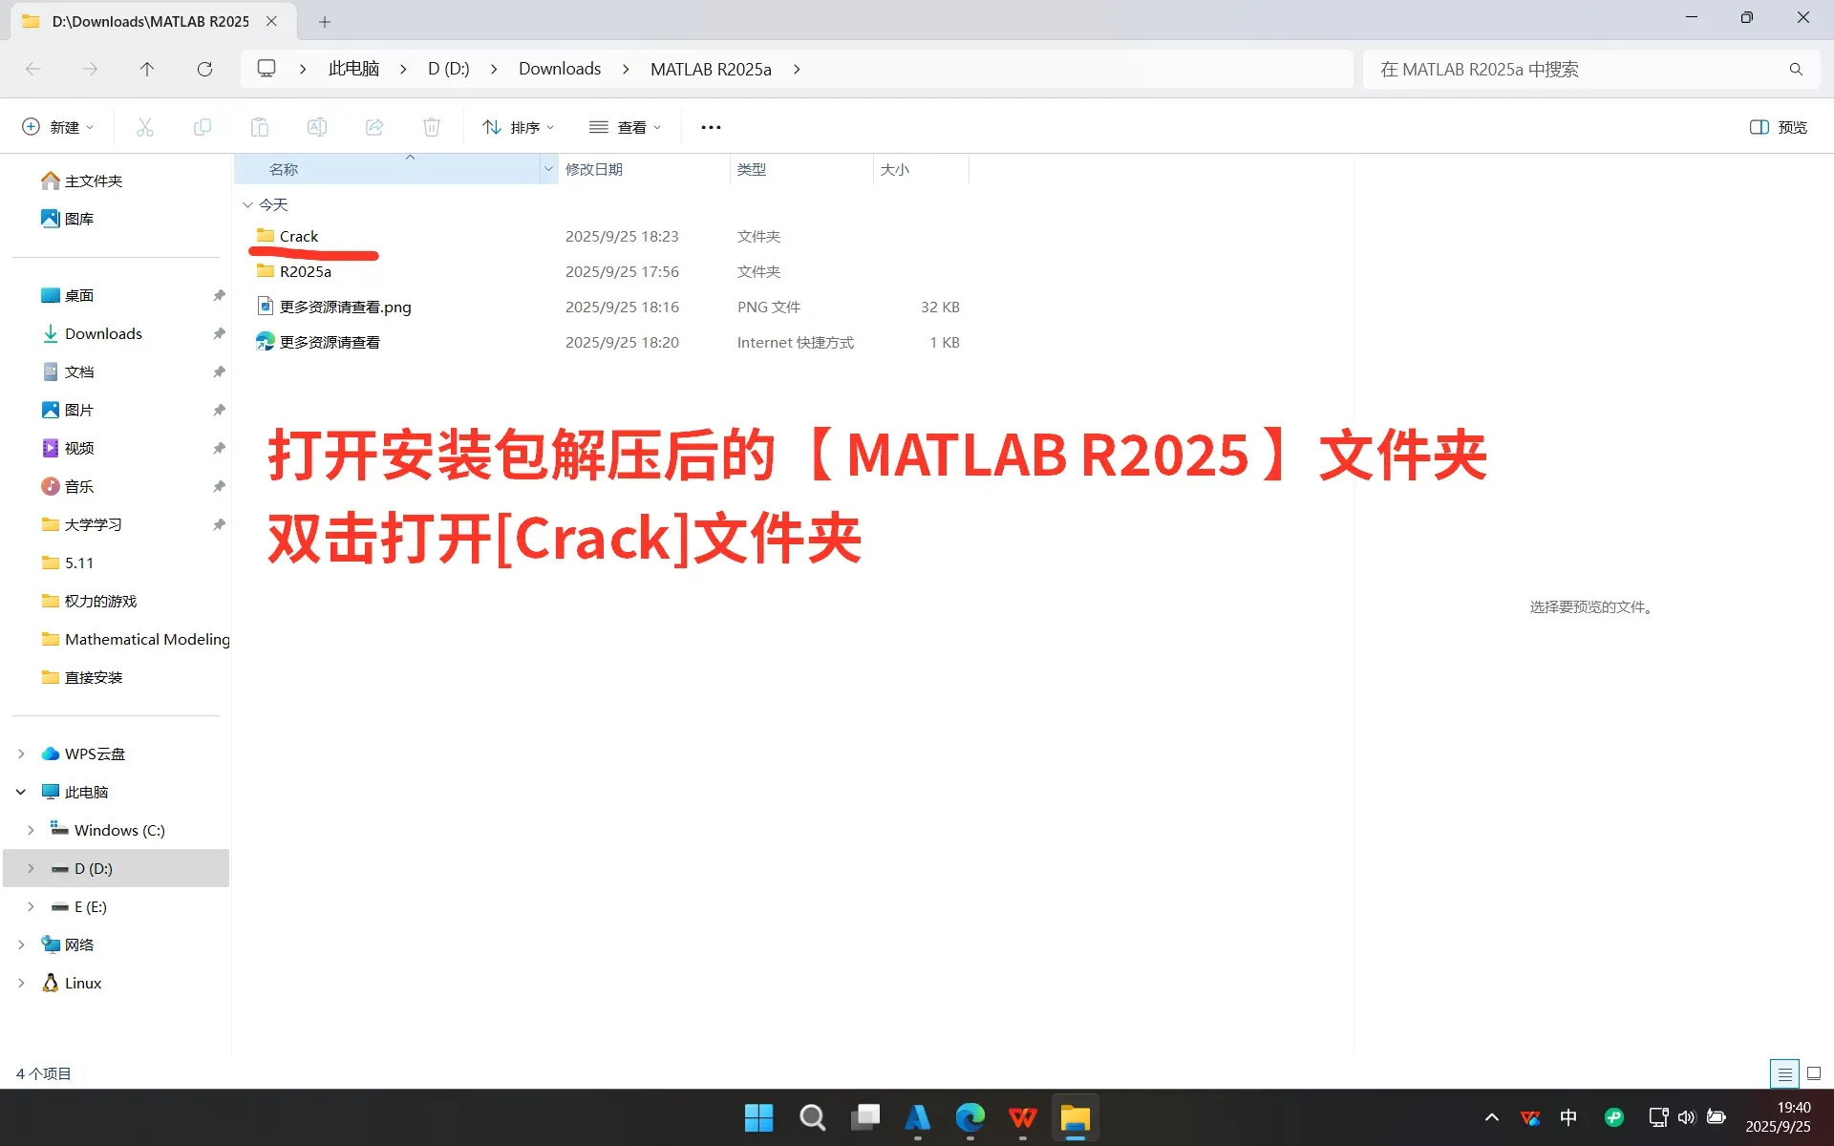Navigate to Downloads via the breadcrumb
Screen dimensions: 1834x1146
click(x=559, y=68)
